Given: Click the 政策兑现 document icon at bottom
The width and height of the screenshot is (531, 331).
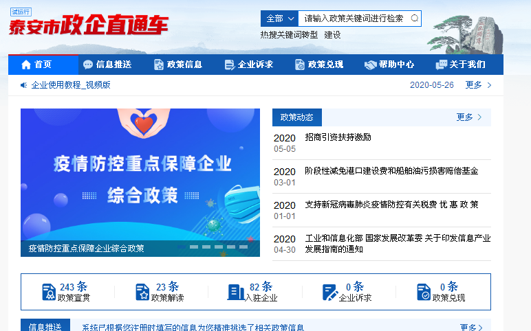Looking at the screenshot, I should [424, 292].
